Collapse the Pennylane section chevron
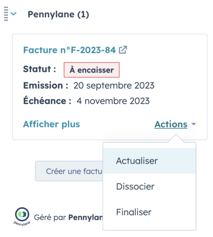The height and width of the screenshot is (237, 213). [x=13, y=14]
